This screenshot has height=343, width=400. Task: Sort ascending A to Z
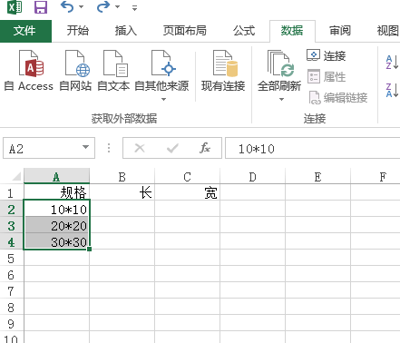coord(392,62)
